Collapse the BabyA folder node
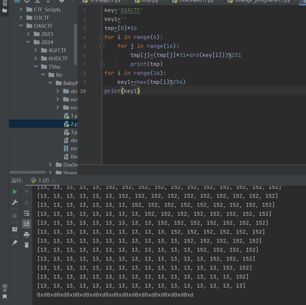The image size is (306, 305). (x=50, y=83)
